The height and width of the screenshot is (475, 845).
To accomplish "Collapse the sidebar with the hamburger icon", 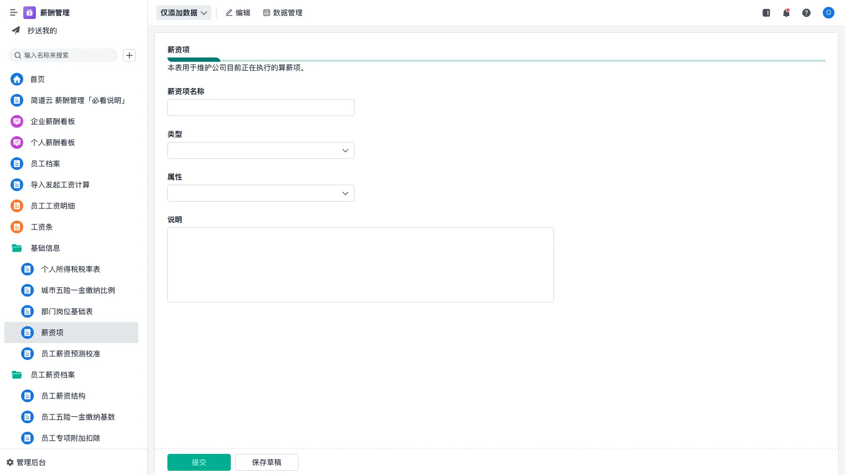I will (14, 13).
